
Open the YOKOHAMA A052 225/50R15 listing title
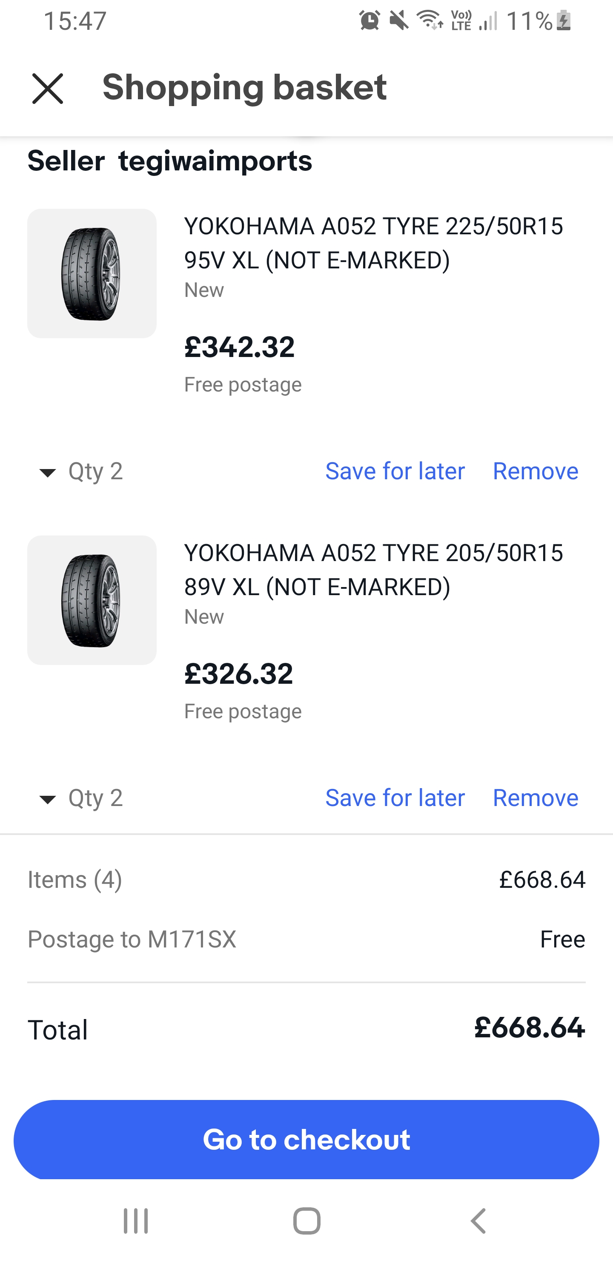coord(373,243)
